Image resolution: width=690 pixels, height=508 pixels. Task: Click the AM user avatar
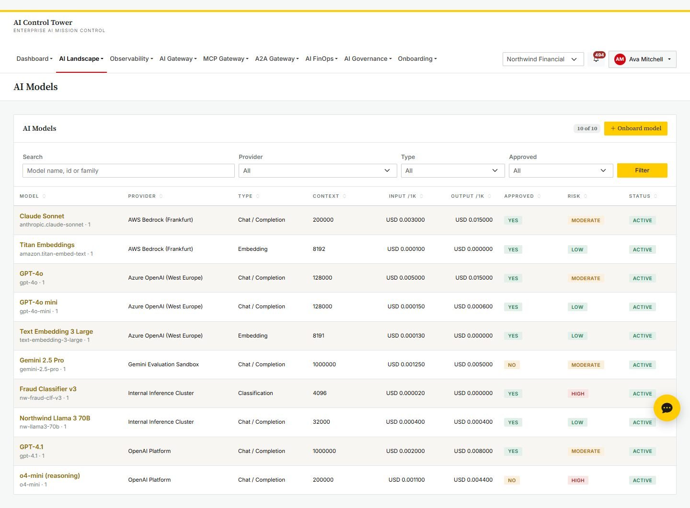pyautogui.click(x=620, y=59)
